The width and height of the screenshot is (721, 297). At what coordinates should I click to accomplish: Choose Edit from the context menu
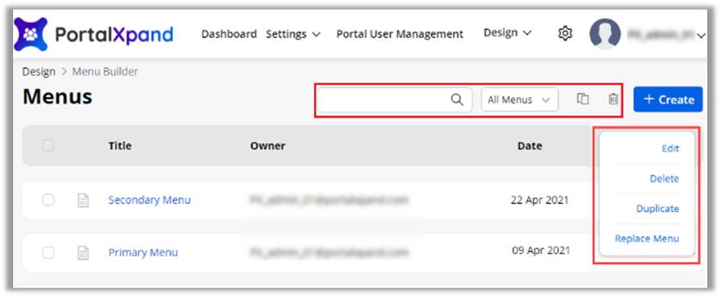point(670,149)
